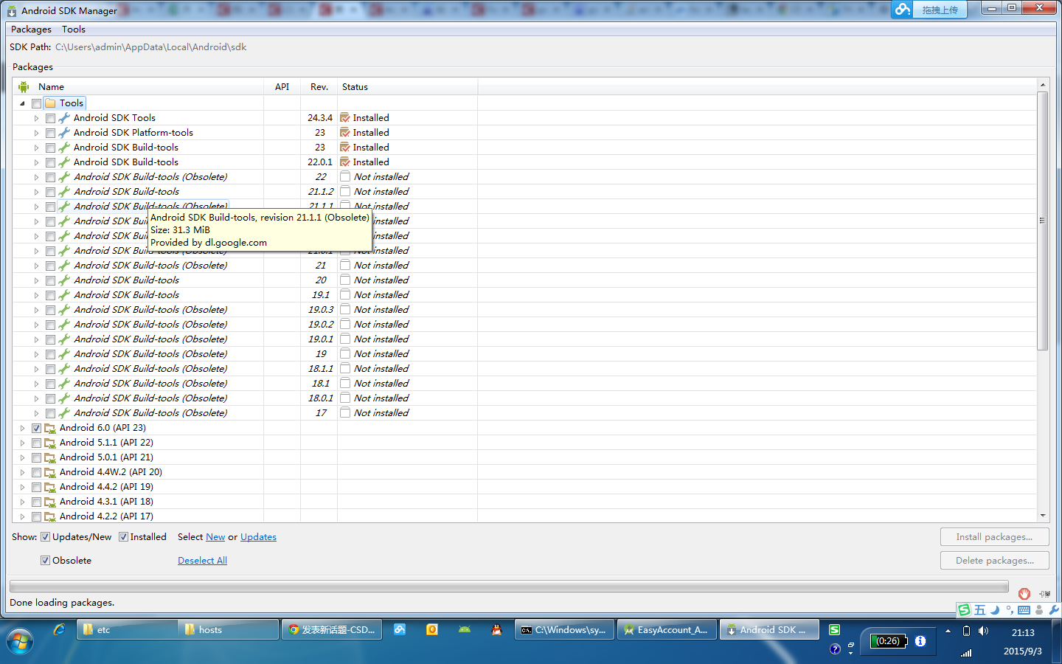Viewport: 1062px width, 664px height.
Task: Expand the Android 5.1.1 (API 22) node
Action: point(22,443)
